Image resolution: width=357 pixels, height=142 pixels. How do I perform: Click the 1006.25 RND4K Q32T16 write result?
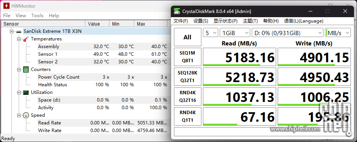click(x=314, y=97)
